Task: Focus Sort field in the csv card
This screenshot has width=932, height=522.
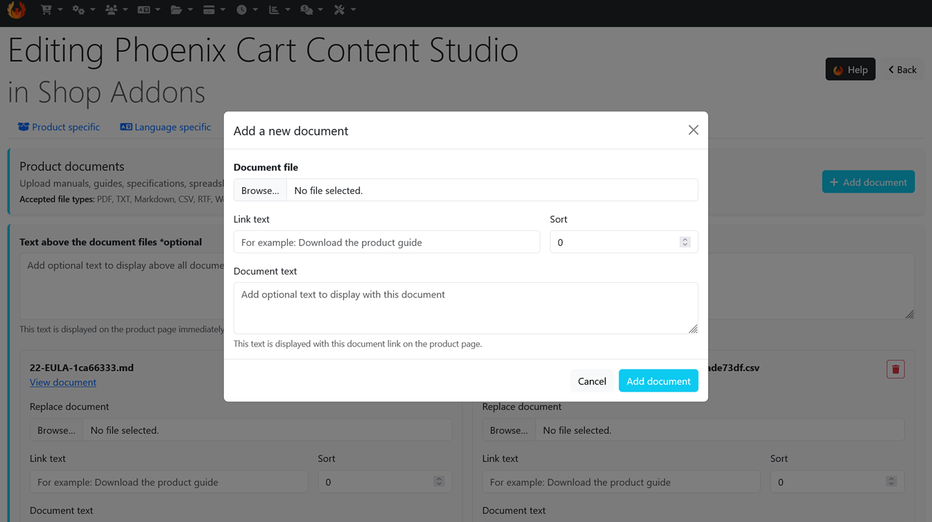Action: pyautogui.click(x=837, y=482)
